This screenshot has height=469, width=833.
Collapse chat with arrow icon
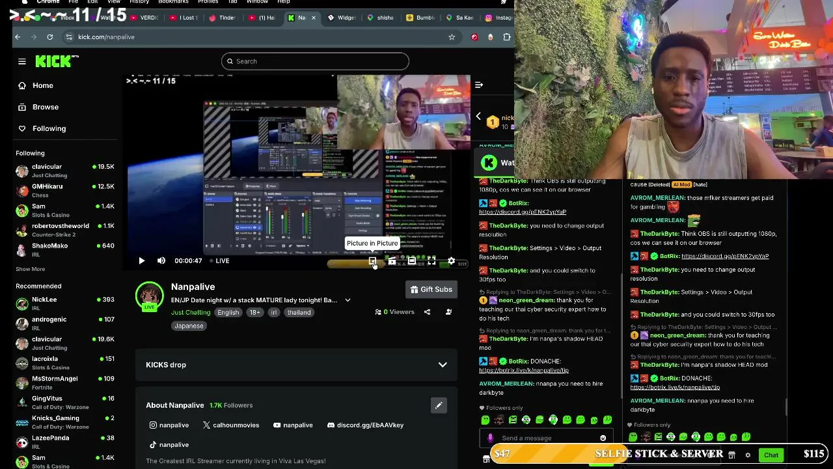(479, 85)
